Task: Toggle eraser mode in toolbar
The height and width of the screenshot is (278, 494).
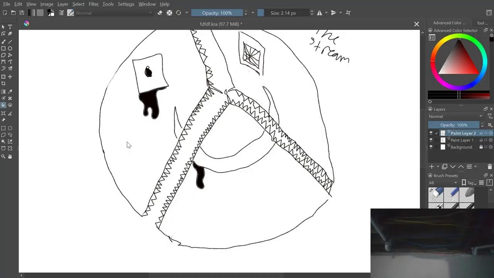Action: click(160, 13)
